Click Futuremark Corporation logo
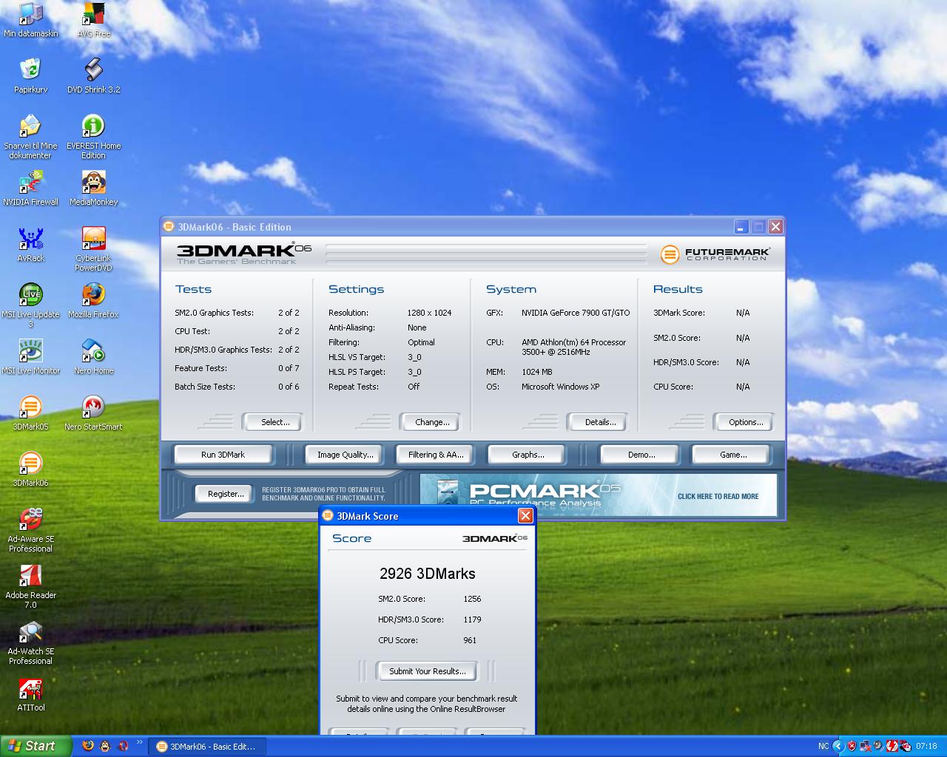Image resolution: width=947 pixels, height=757 pixels. pos(715,254)
